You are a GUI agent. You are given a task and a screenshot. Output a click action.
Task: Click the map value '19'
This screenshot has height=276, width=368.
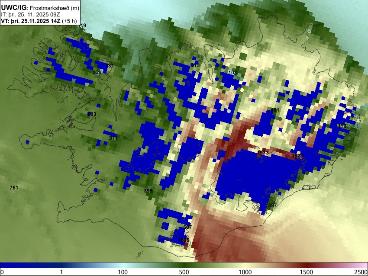click(x=83, y=26)
